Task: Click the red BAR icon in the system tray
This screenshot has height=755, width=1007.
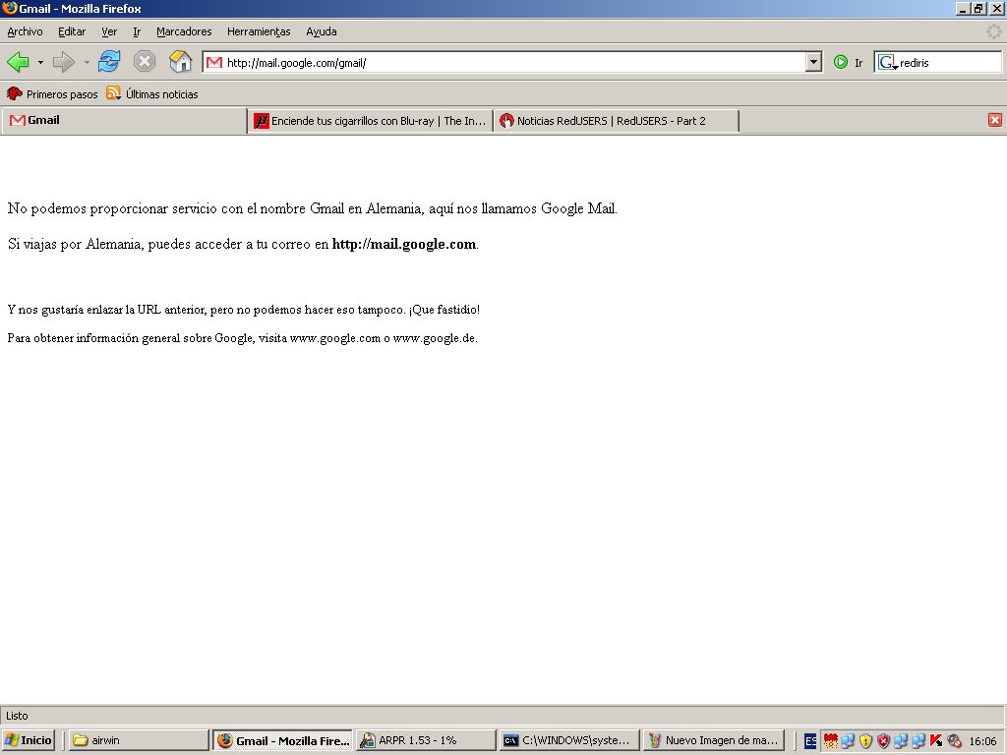Action: (830, 740)
